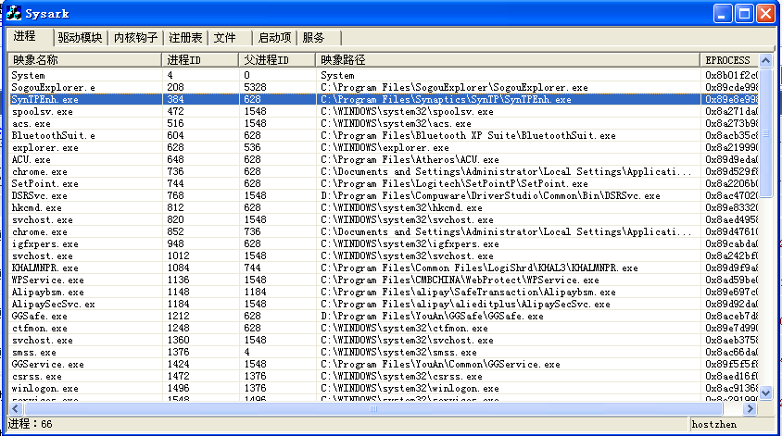
Task: Select the SogouExplorer.e process row
Action: 384,87
